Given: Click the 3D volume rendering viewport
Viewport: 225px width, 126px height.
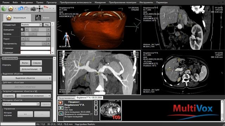Looking at the screenshot, I should pyautogui.click(x=99, y=27).
